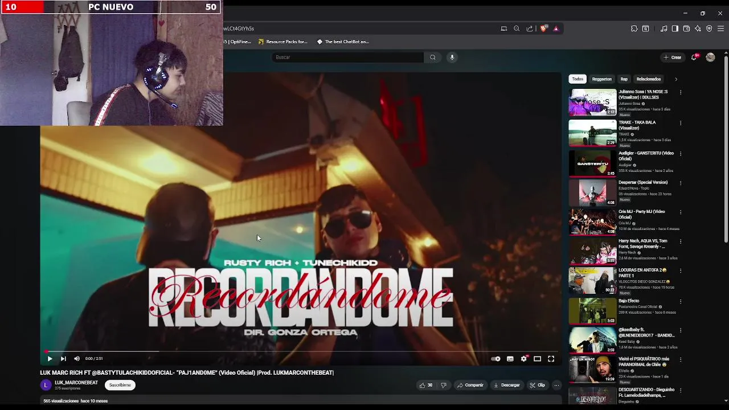Open the Crear create menu
The height and width of the screenshot is (410, 729).
(672, 58)
